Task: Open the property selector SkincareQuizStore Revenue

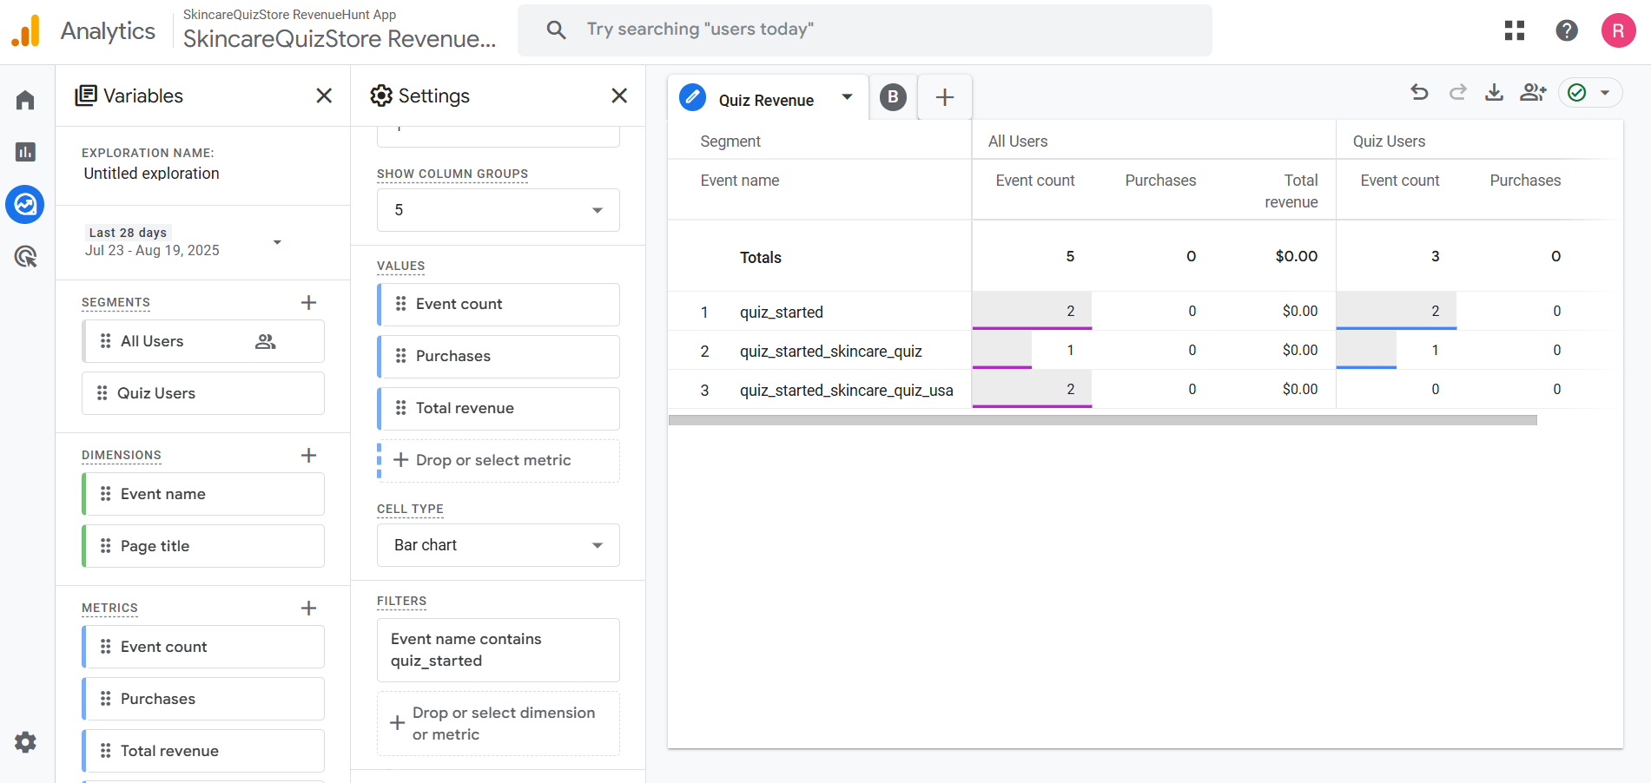Action: (x=340, y=30)
